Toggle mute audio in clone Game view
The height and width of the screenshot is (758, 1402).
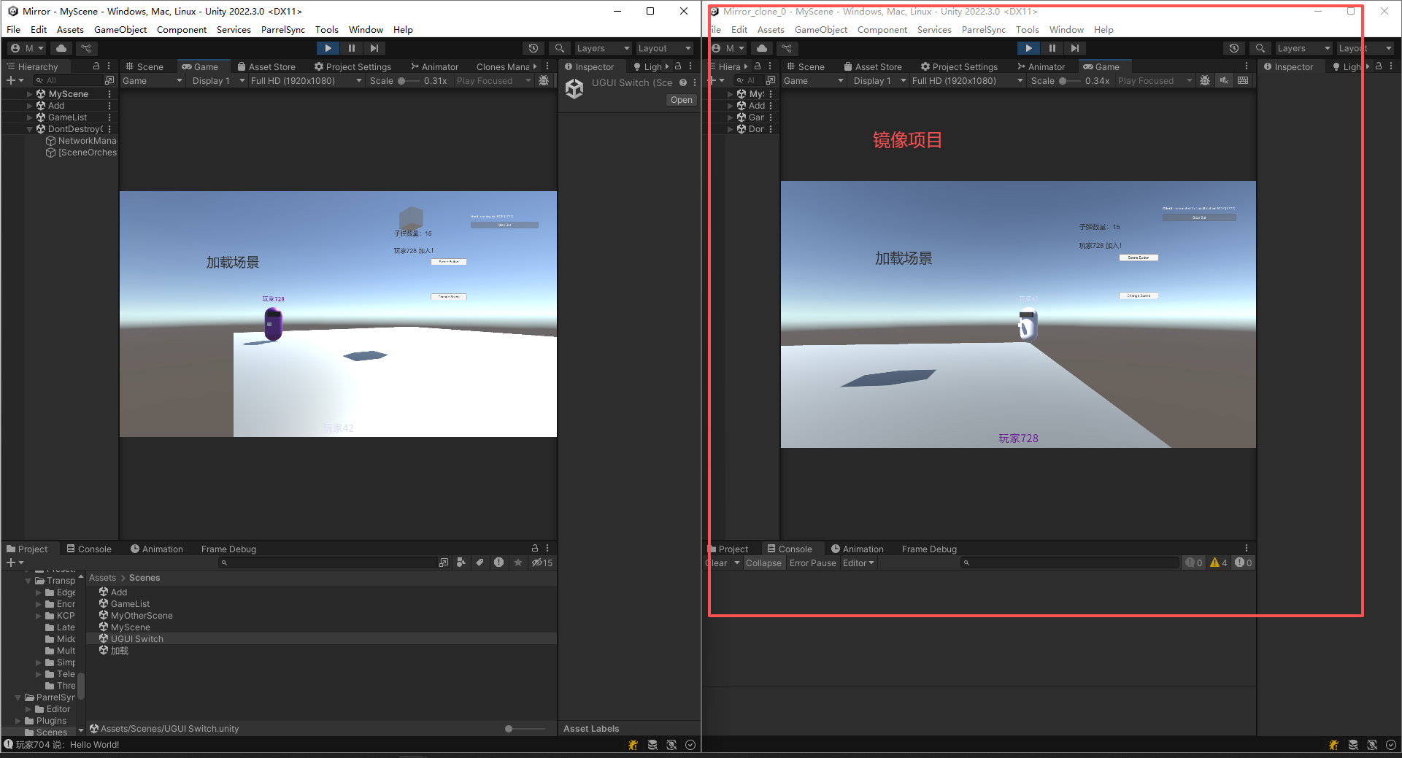1224,80
